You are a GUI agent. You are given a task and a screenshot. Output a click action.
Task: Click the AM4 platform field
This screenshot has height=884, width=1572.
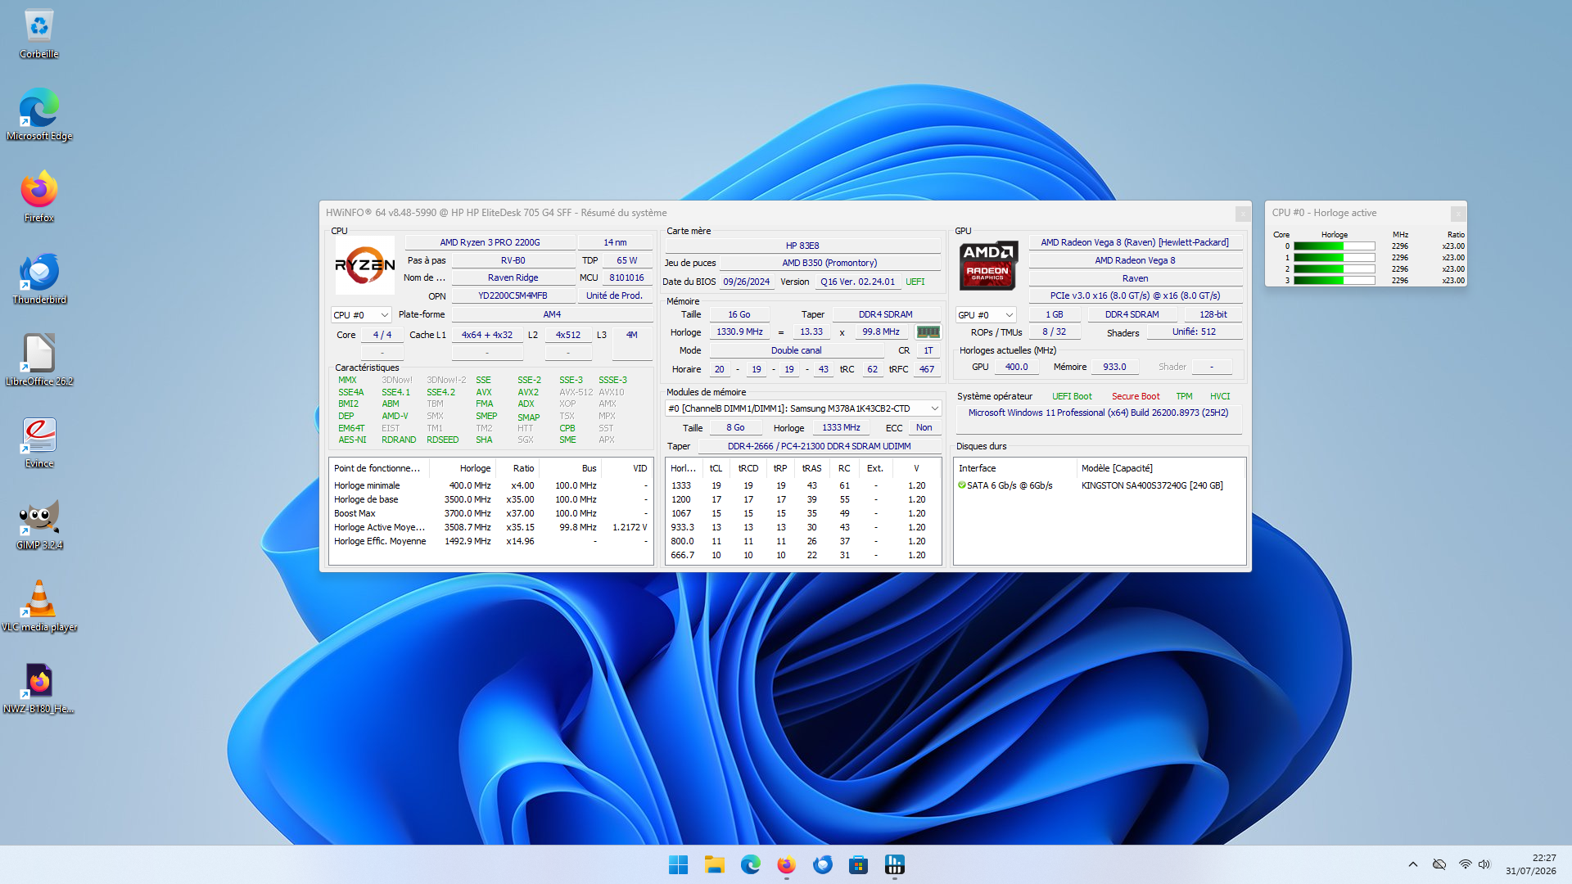point(552,315)
